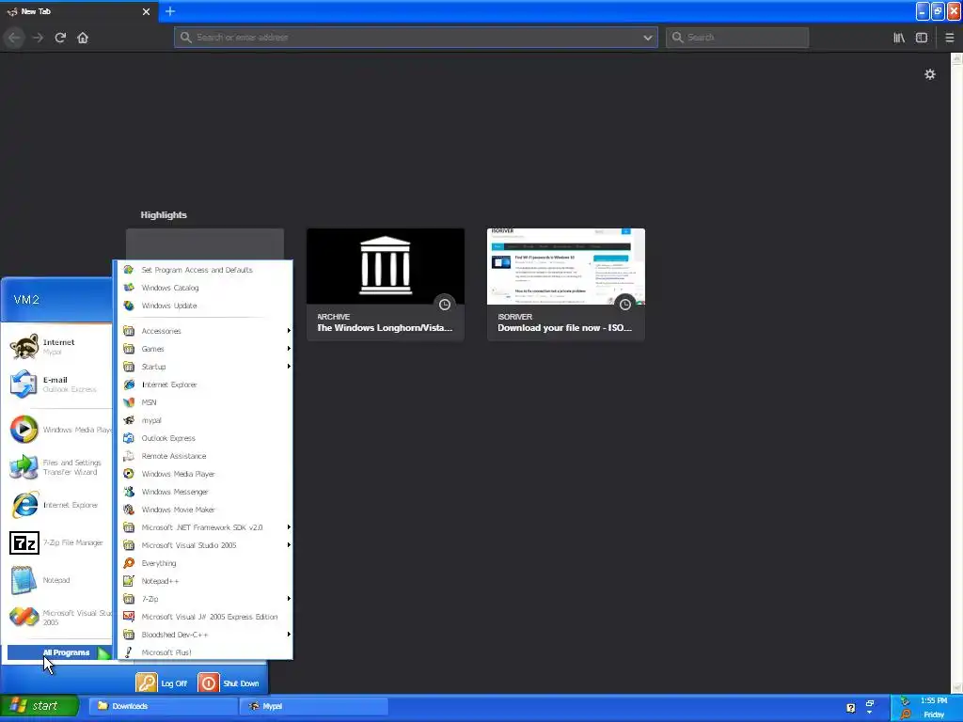This screenshot has height=722, width=963.
Task: Click the Highlights section heading
Action: [164, 215]
